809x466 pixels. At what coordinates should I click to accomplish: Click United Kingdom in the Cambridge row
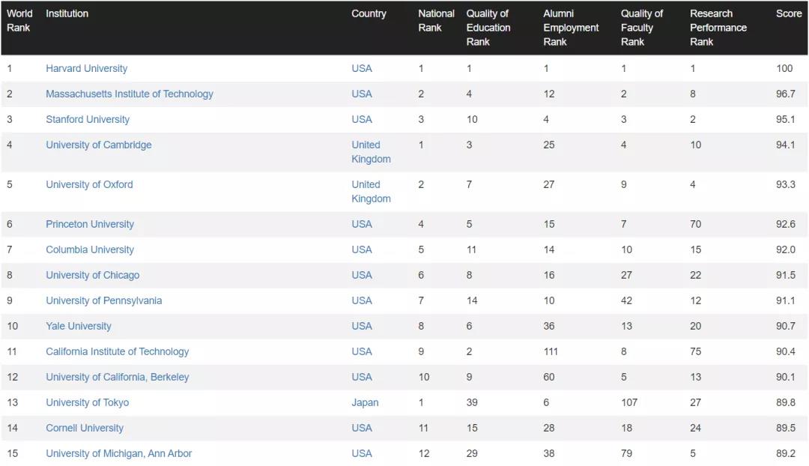click(x=371, y=151)
